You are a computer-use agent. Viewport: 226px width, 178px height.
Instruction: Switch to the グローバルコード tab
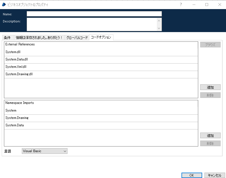tap(77, 38)
